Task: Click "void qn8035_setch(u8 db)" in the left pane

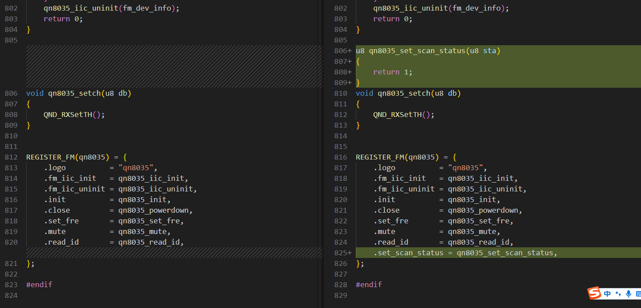Action: (x=79, y=94)
